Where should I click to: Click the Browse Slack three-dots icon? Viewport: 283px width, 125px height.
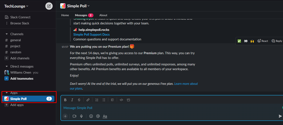point(7,23)
